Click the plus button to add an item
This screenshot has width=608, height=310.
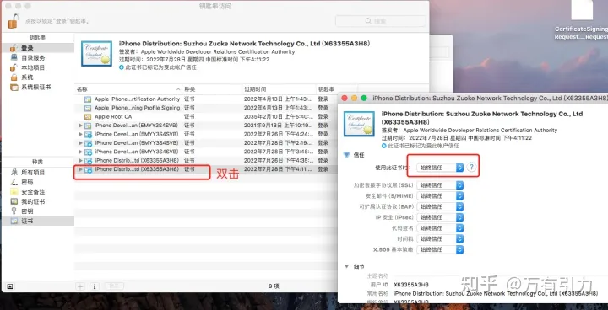(80, 286)
